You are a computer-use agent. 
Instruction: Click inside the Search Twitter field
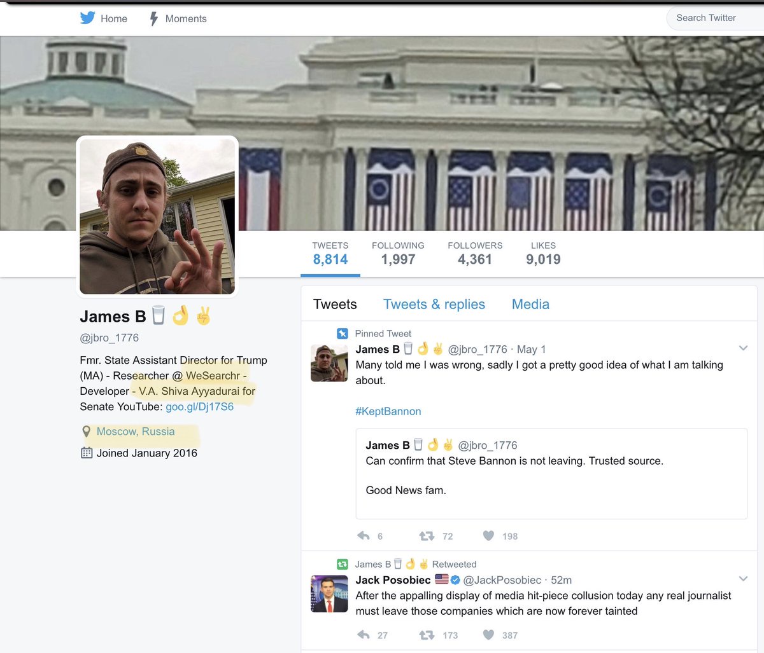pyautogui.click(x=716, y=18)
